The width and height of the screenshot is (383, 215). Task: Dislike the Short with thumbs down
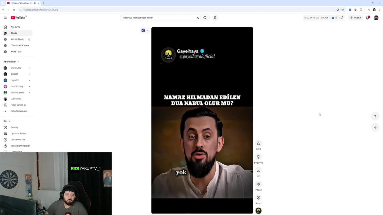point(259,157)
